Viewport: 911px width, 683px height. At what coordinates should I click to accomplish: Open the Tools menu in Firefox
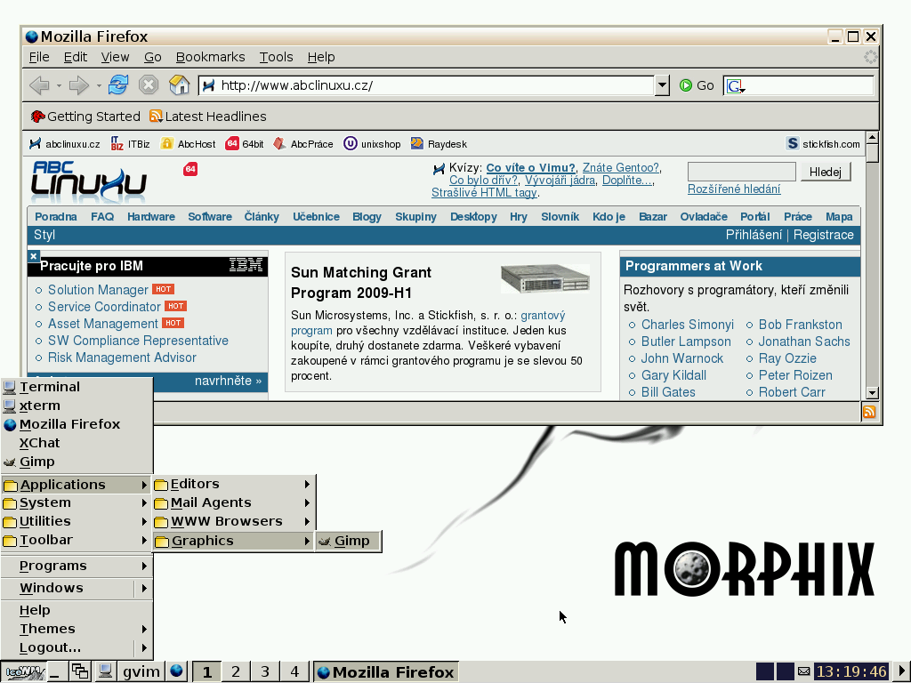click(276, 57)
